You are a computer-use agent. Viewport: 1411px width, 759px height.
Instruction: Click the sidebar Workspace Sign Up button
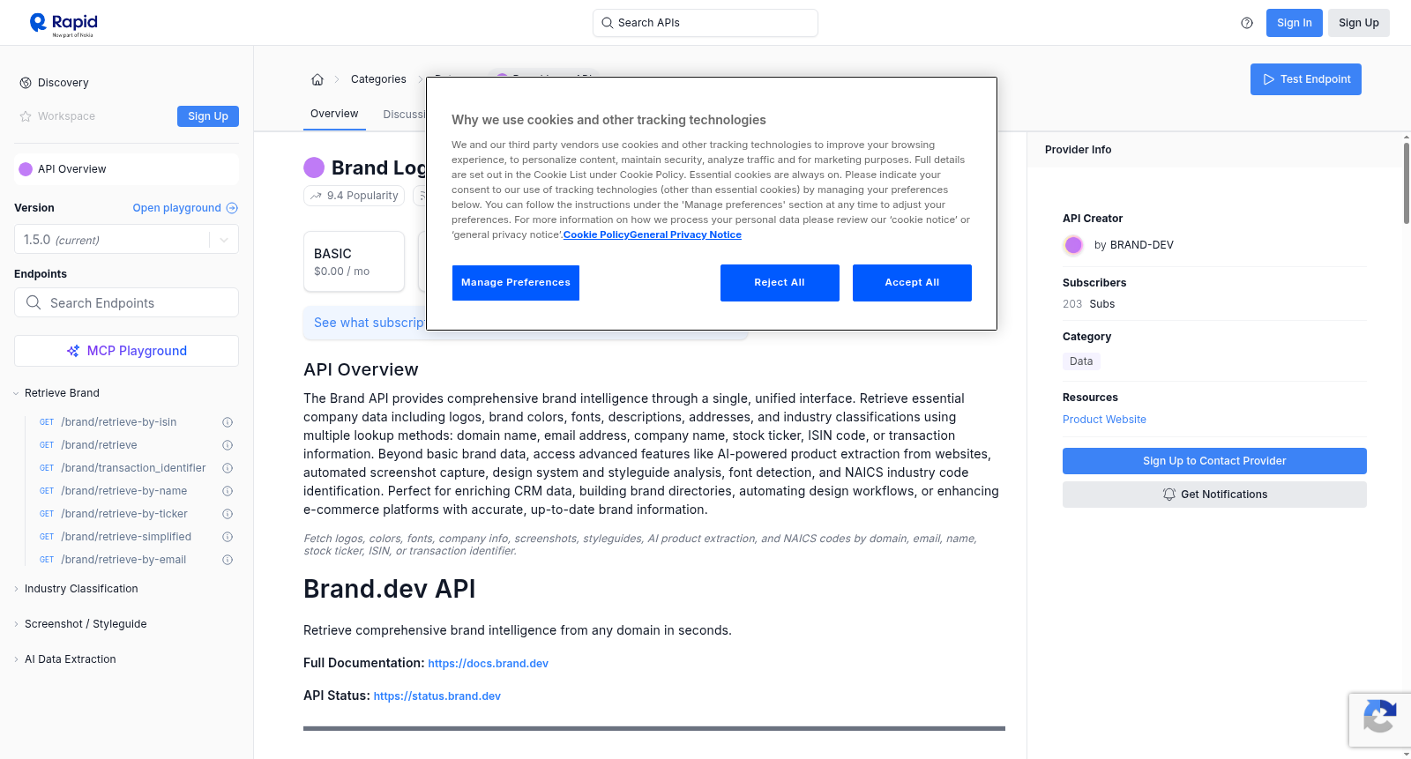[208, 116]
